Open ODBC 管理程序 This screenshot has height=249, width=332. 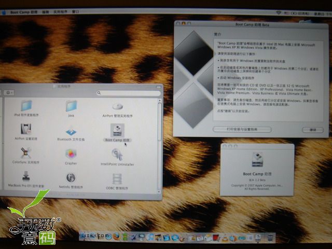pos(117,178)
